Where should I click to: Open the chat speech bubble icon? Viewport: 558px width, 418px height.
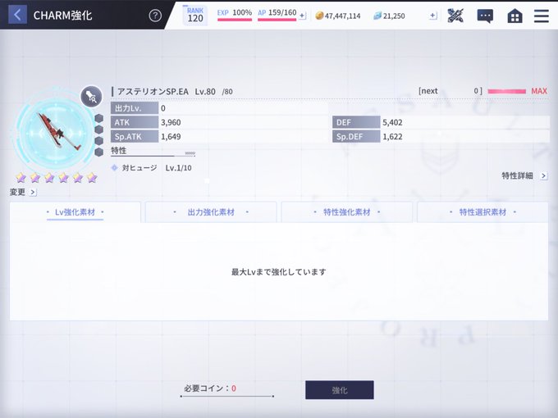pos(485,16)
